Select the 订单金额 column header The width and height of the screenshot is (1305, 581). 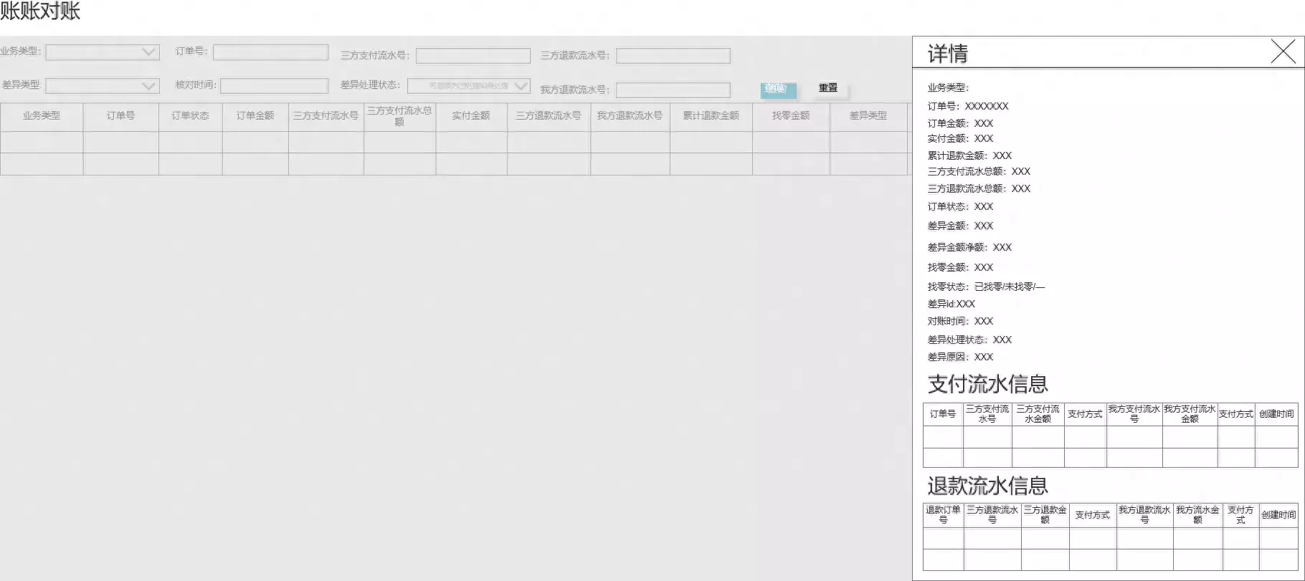point(255,116)
